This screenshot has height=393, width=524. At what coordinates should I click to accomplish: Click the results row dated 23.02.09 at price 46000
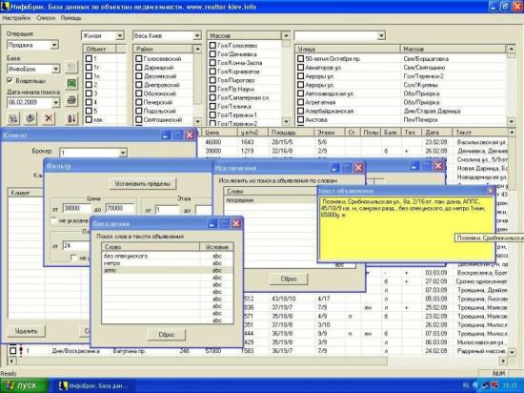click(x=354, y=142)
